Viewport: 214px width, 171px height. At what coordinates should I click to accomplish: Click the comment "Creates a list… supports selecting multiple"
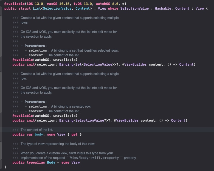coord(70,18)
